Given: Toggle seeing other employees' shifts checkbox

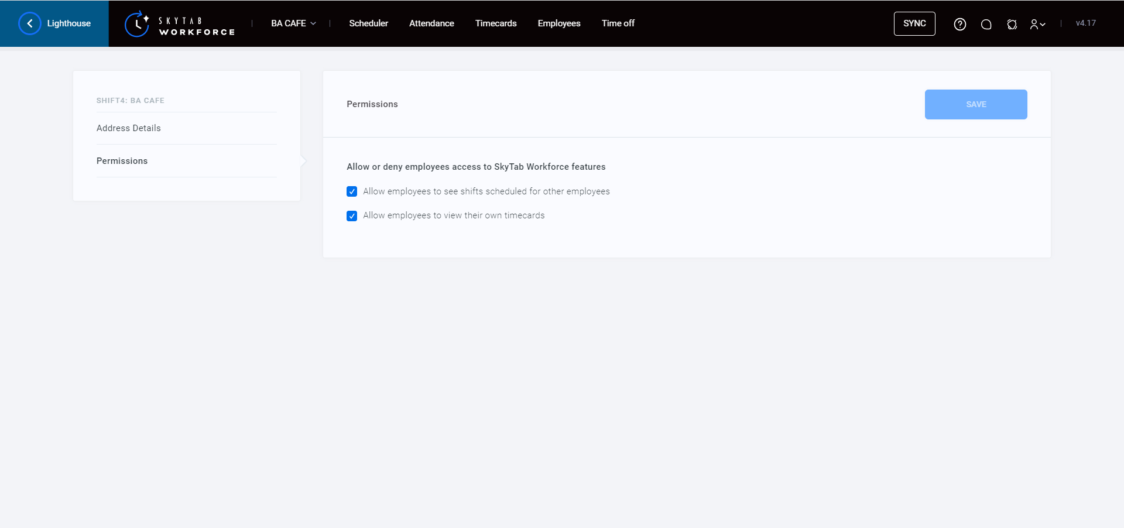Looking at the screenshot, I should point(352,191).
